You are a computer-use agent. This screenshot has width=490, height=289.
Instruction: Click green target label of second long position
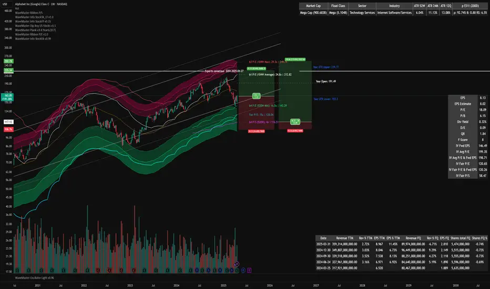[x=295, y=59]
